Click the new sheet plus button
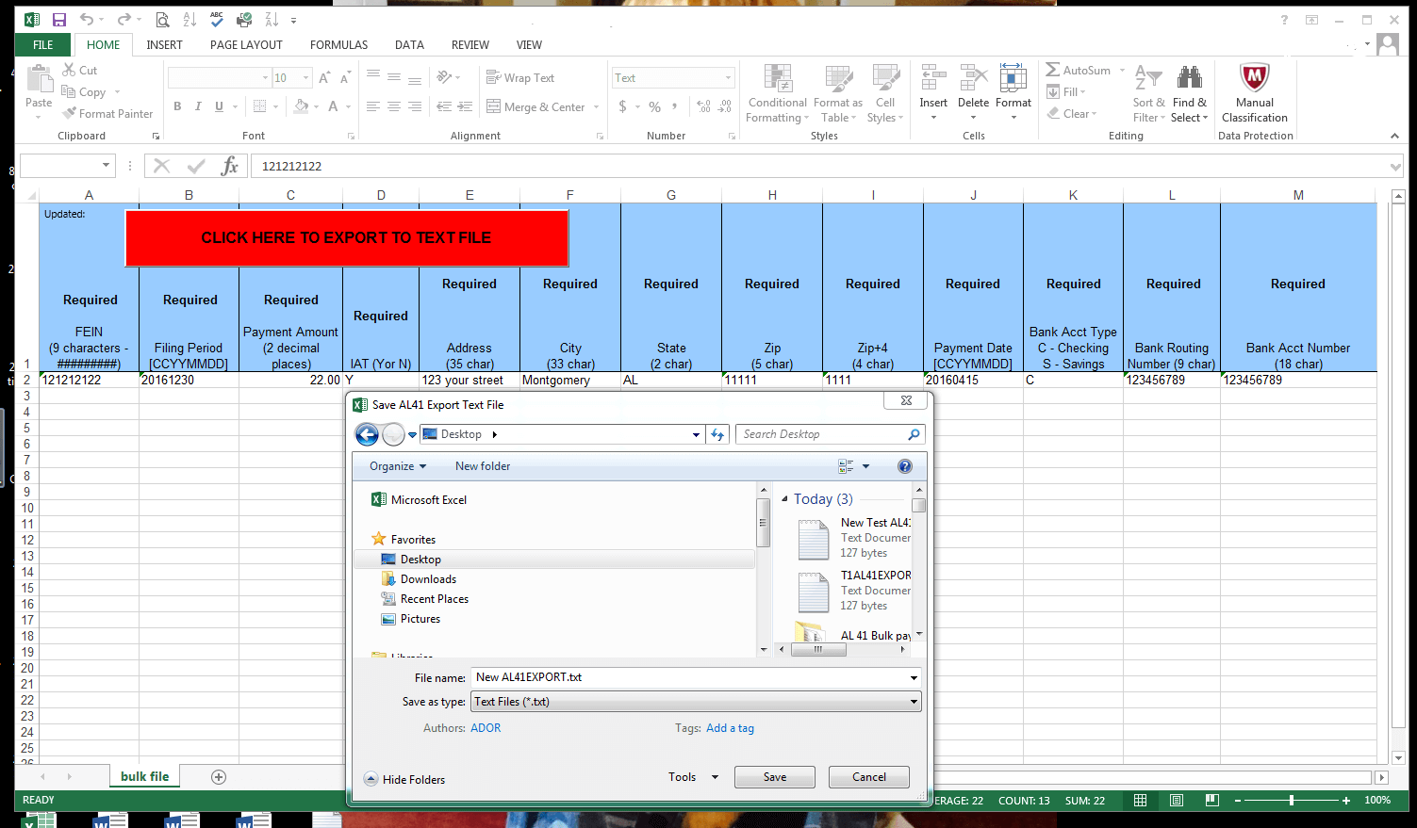1417x828 pixels. click(219, 777)
